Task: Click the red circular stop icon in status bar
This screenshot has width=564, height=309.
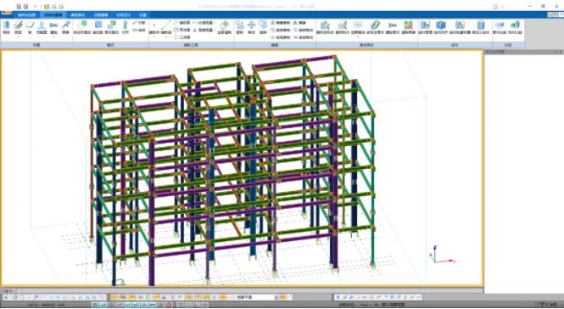Action: point(169,305)
